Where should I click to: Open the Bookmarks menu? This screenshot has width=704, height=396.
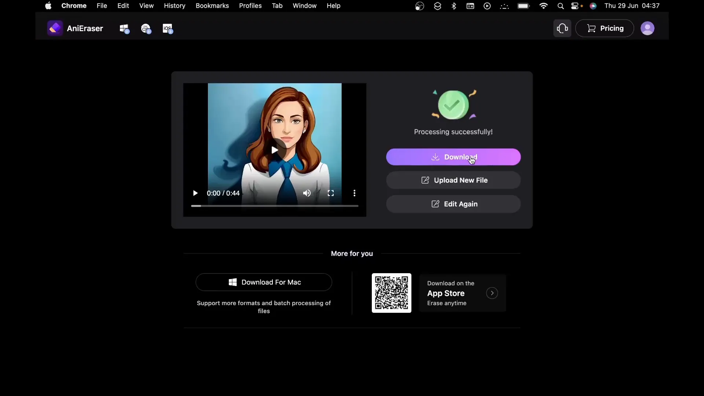pyautogui.click(x=212, y=6)
